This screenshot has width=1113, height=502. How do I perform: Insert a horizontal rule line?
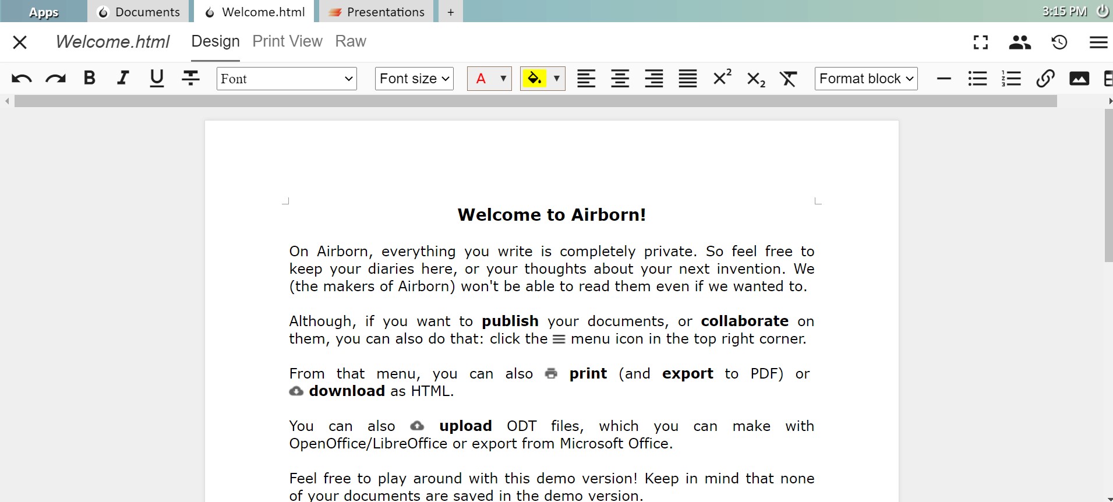pos(944,79)
